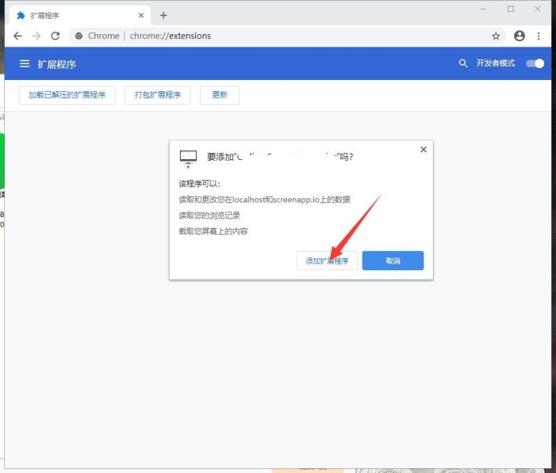Click 添加扩展程序 to install the extension
This screenshot has height=473, width=556.
pos(327,260)
